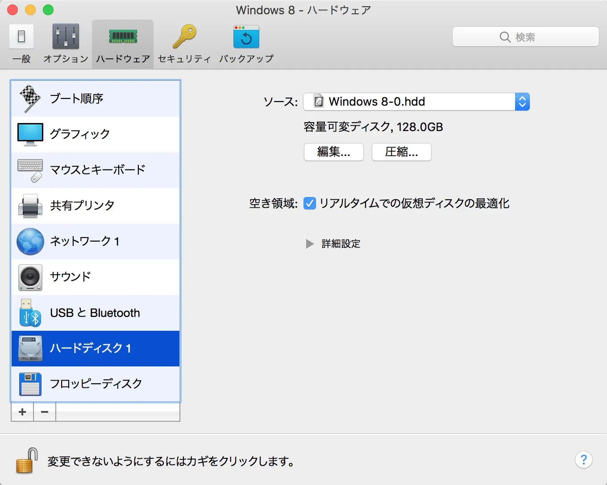Select USB と Bluetooth in the list
The image size is (607, 485).
coord(96,312)
